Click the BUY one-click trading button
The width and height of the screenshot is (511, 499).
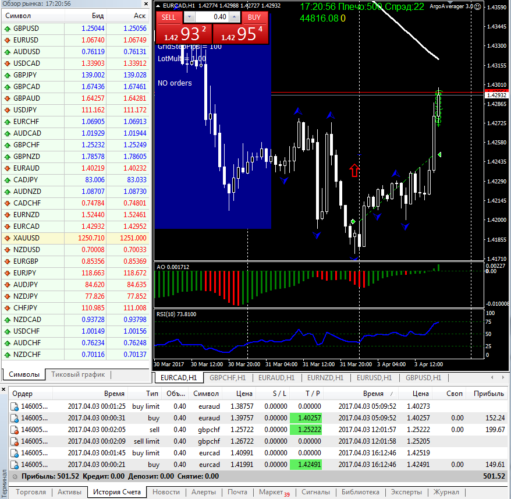(x=254, y=17)
